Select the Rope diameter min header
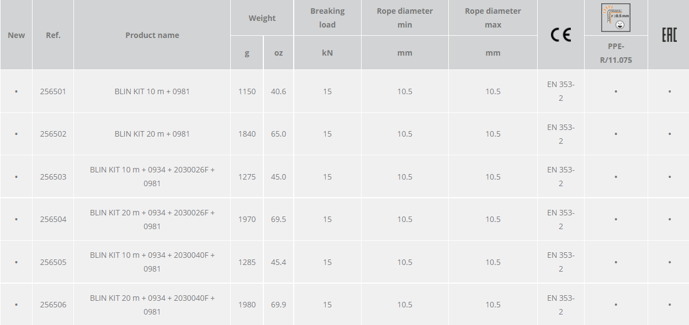Viewport: 689px width, 325px height. tap(405, 18)
